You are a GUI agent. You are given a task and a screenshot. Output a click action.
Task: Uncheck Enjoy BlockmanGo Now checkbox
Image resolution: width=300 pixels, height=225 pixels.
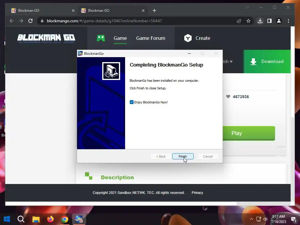(x=132, y=102)
